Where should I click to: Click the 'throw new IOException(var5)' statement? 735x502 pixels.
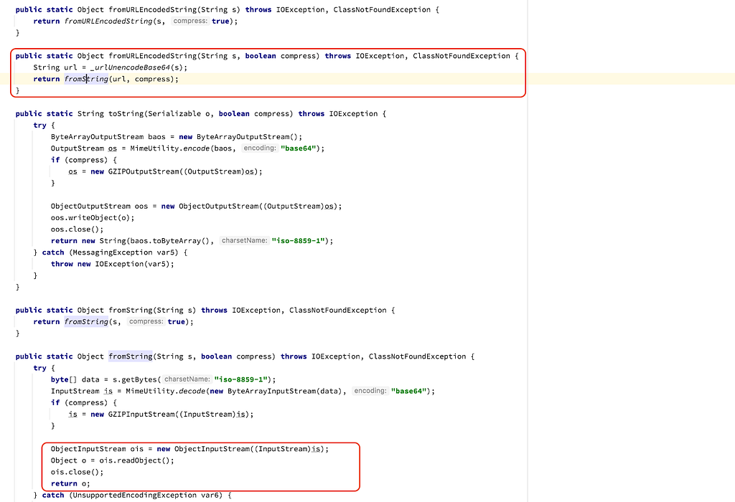click(x=113, y=264)
